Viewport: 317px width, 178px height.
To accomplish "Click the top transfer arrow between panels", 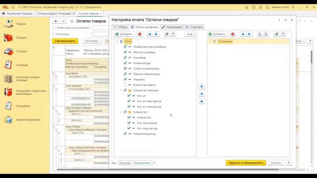I will pyautogui.click(x=202, y=87).
